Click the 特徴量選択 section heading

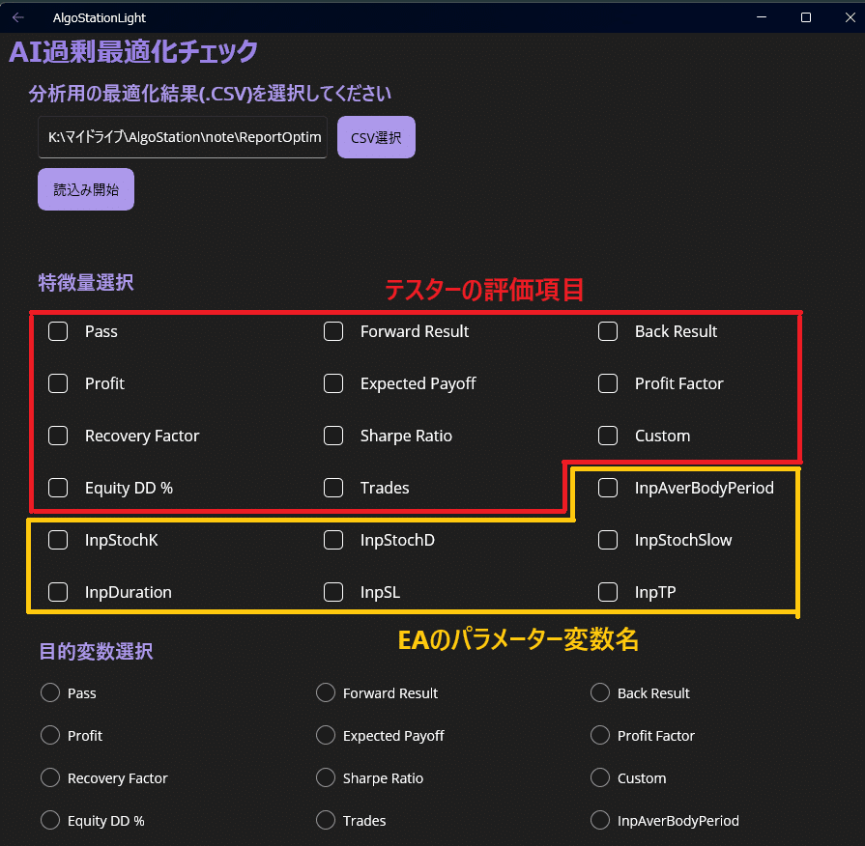click(x=86, y=283)
